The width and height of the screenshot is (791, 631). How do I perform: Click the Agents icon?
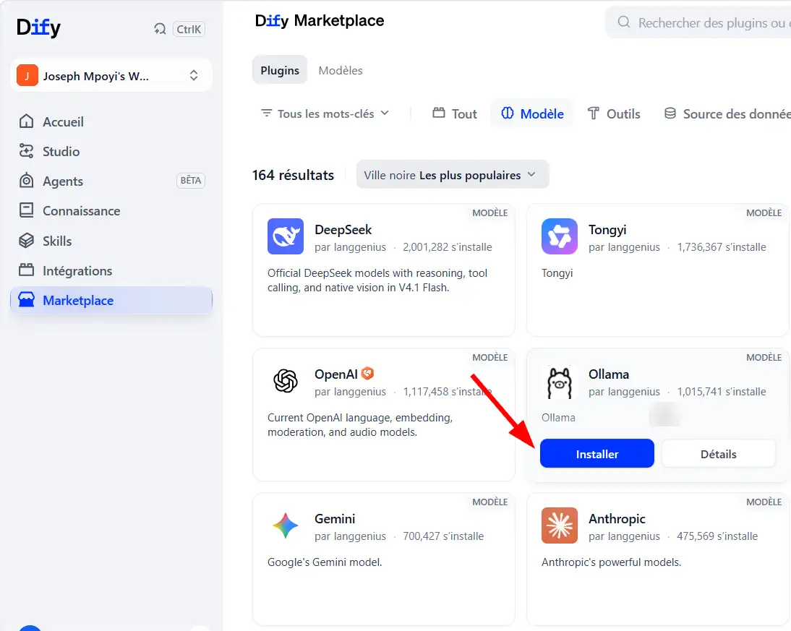tap(26, 181)
